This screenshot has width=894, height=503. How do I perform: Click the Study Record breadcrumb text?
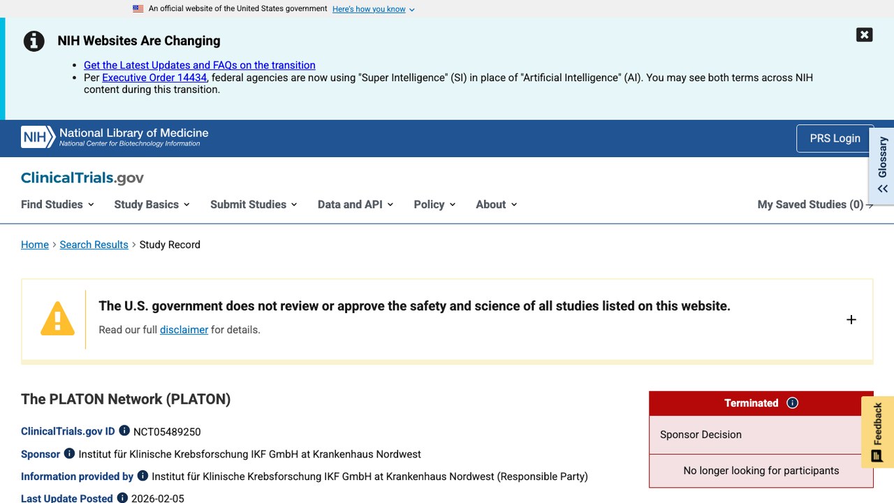coord(170,245)
